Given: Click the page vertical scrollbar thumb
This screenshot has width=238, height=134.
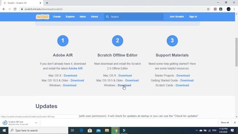Looking at the screenshot, I should coord(237,52).
